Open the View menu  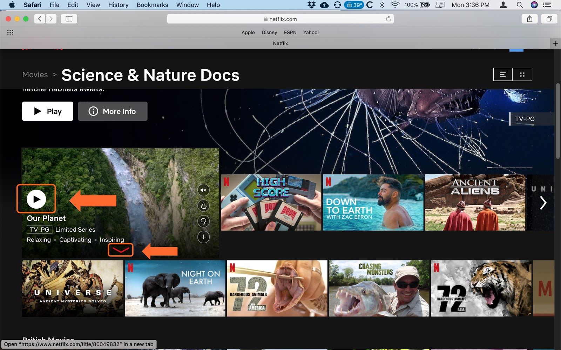coord(93,5)
